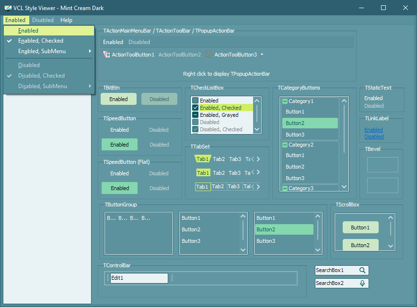The width and height of the screenshot is (417, 307).
Task: Select Button2 under Category1
Action: (x=310, y=123)
